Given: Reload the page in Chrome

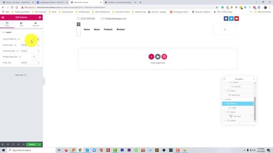Looking at the screenshot, I should click(x=12, y=8).
